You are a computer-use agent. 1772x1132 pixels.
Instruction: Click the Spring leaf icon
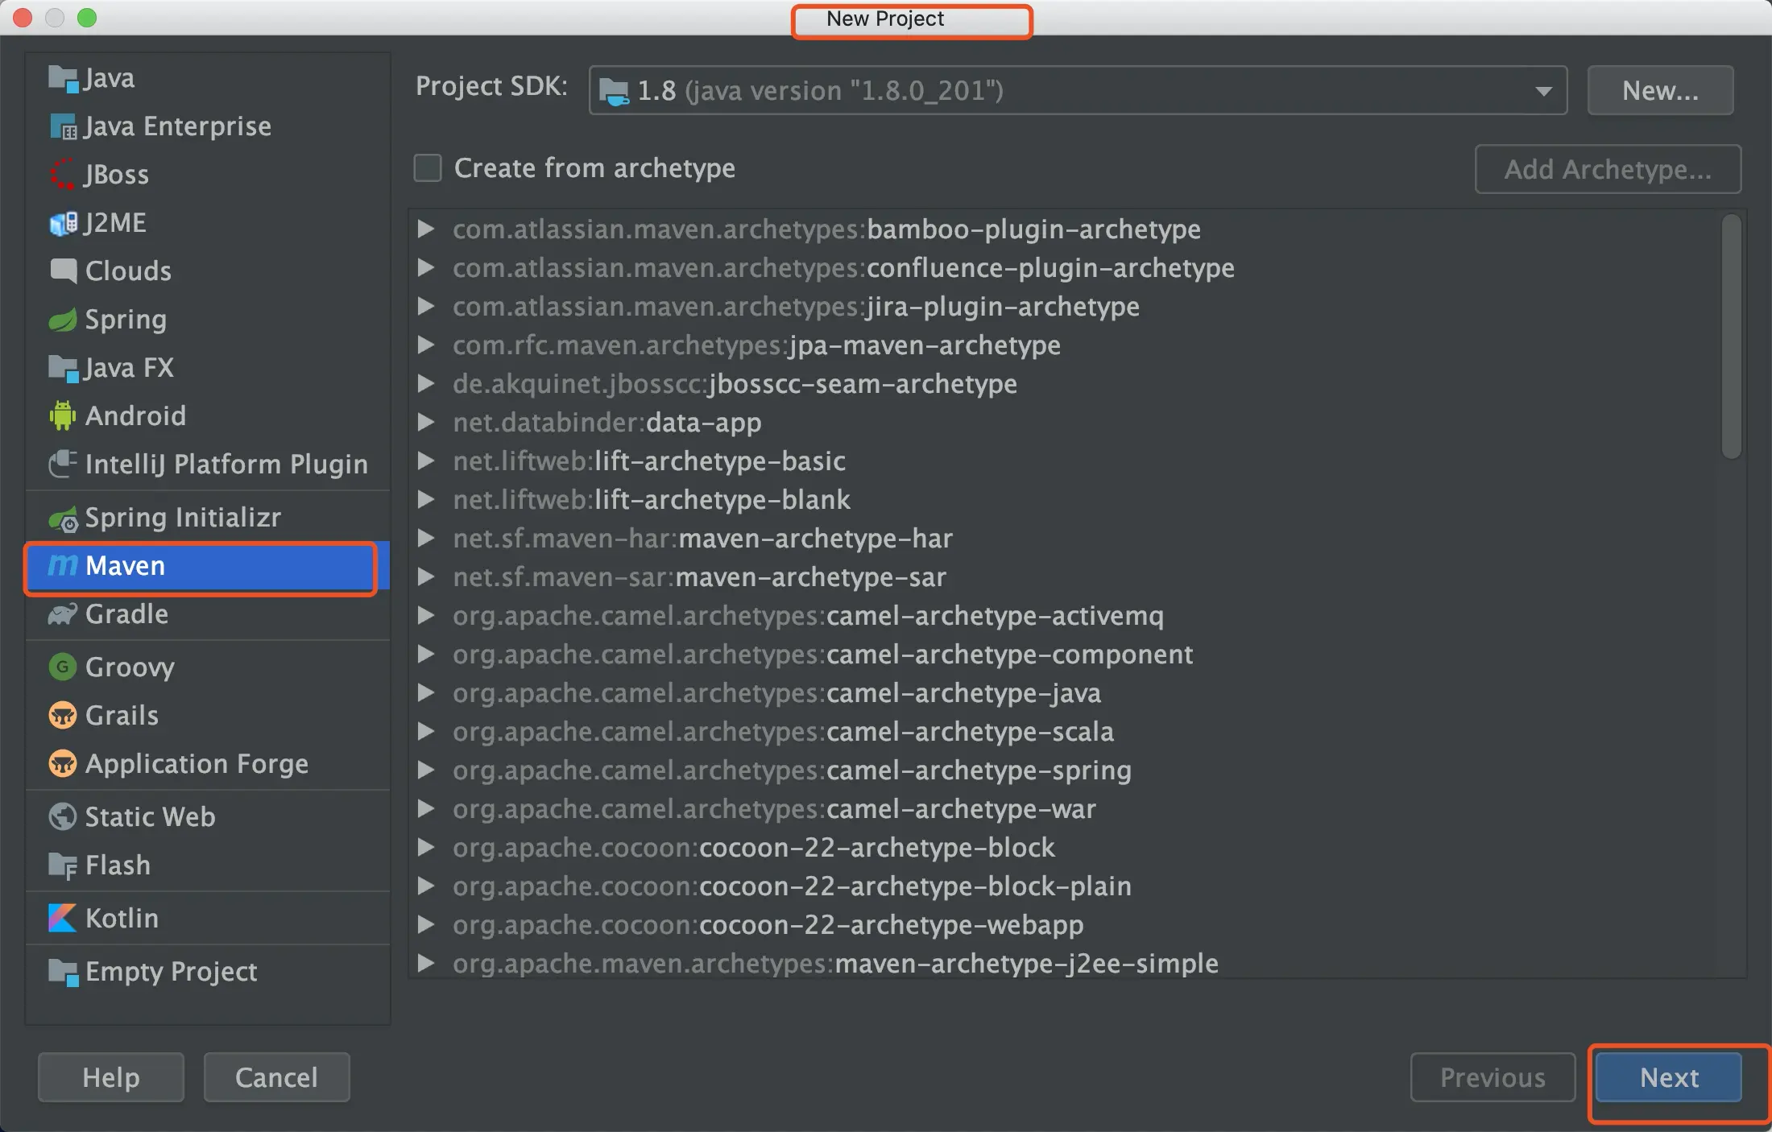coord(63,320)
